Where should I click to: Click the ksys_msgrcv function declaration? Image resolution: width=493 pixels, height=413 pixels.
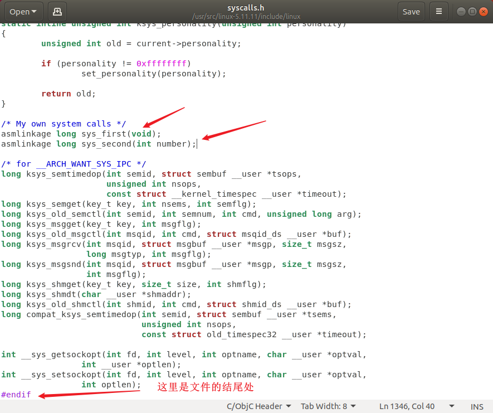click(x=174, y=245)
